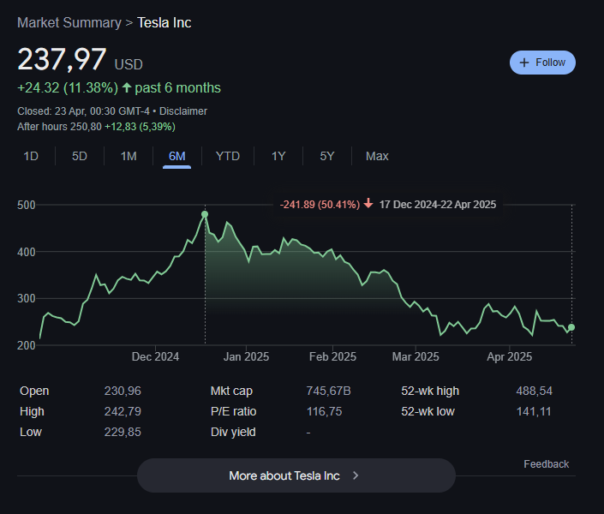Click the Apr 2025 axis label
Screen dimensions: 604x514
(x=510, y=356)
